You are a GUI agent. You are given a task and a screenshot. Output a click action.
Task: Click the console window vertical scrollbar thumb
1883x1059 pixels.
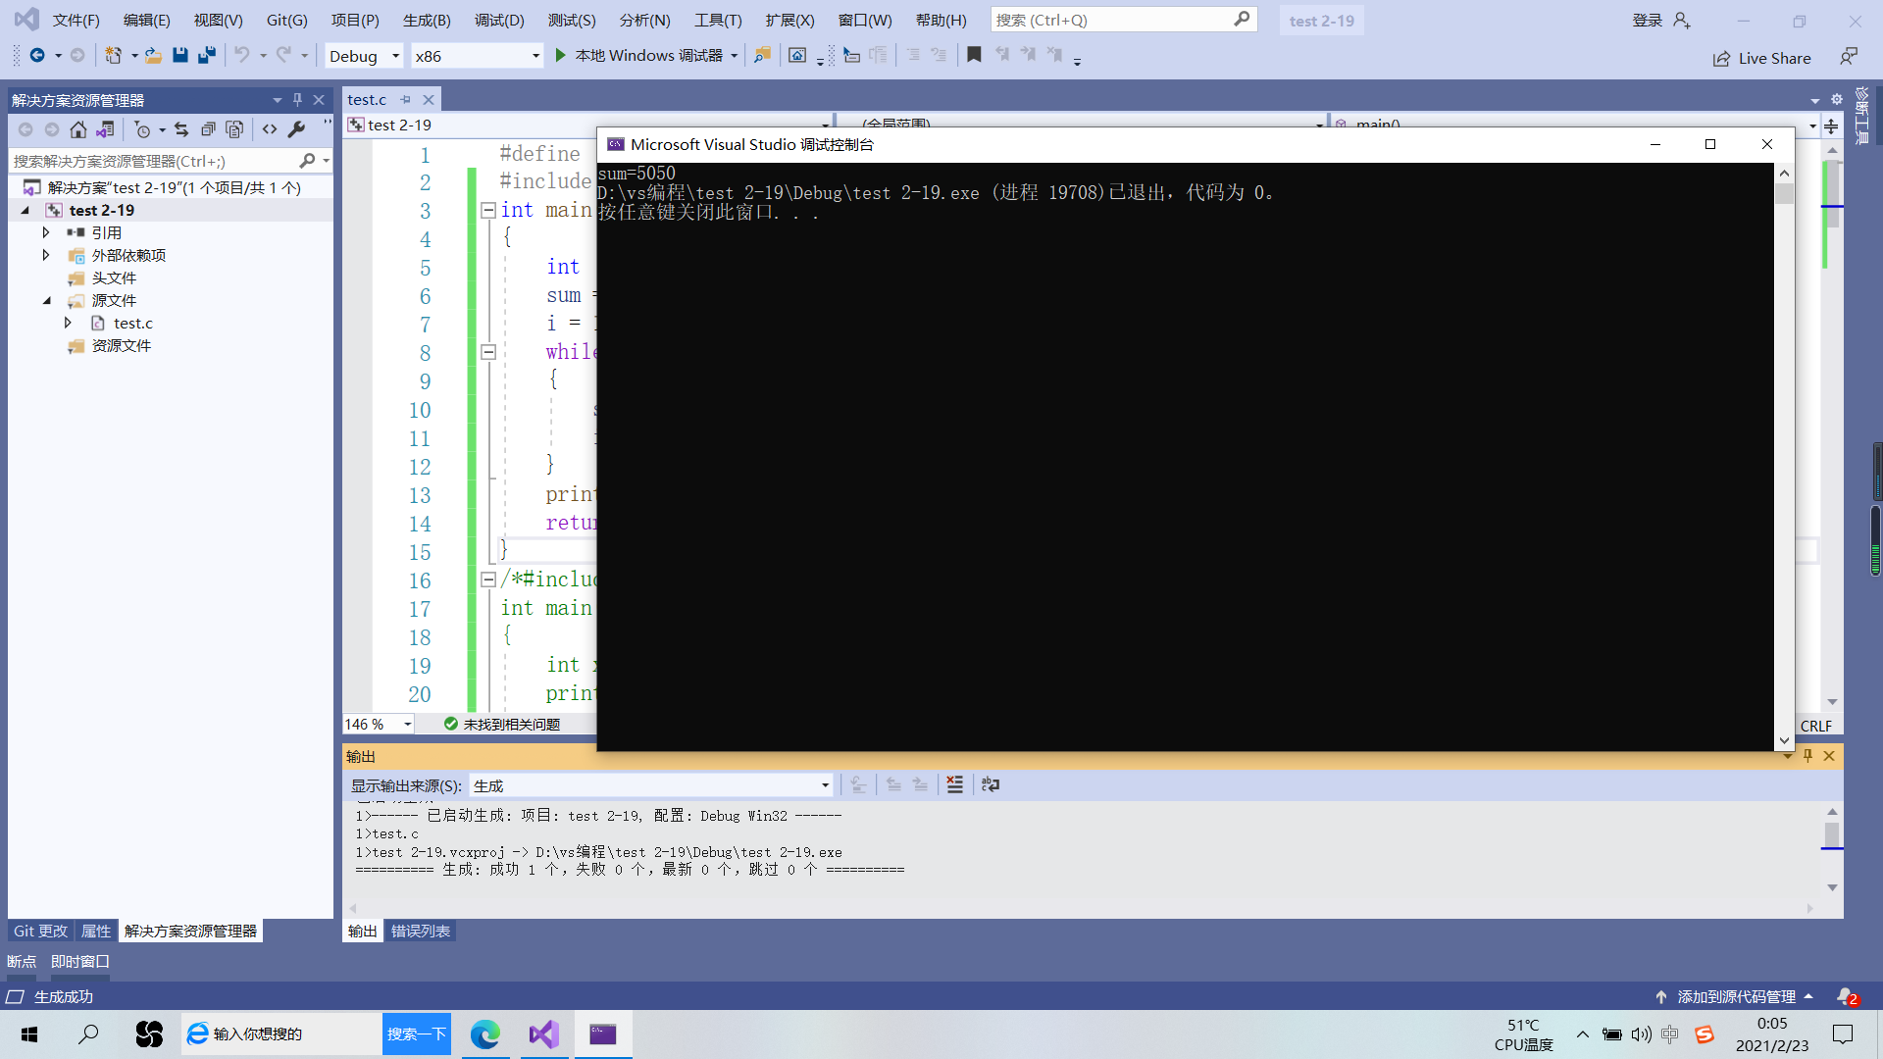tap(1784, 193)
